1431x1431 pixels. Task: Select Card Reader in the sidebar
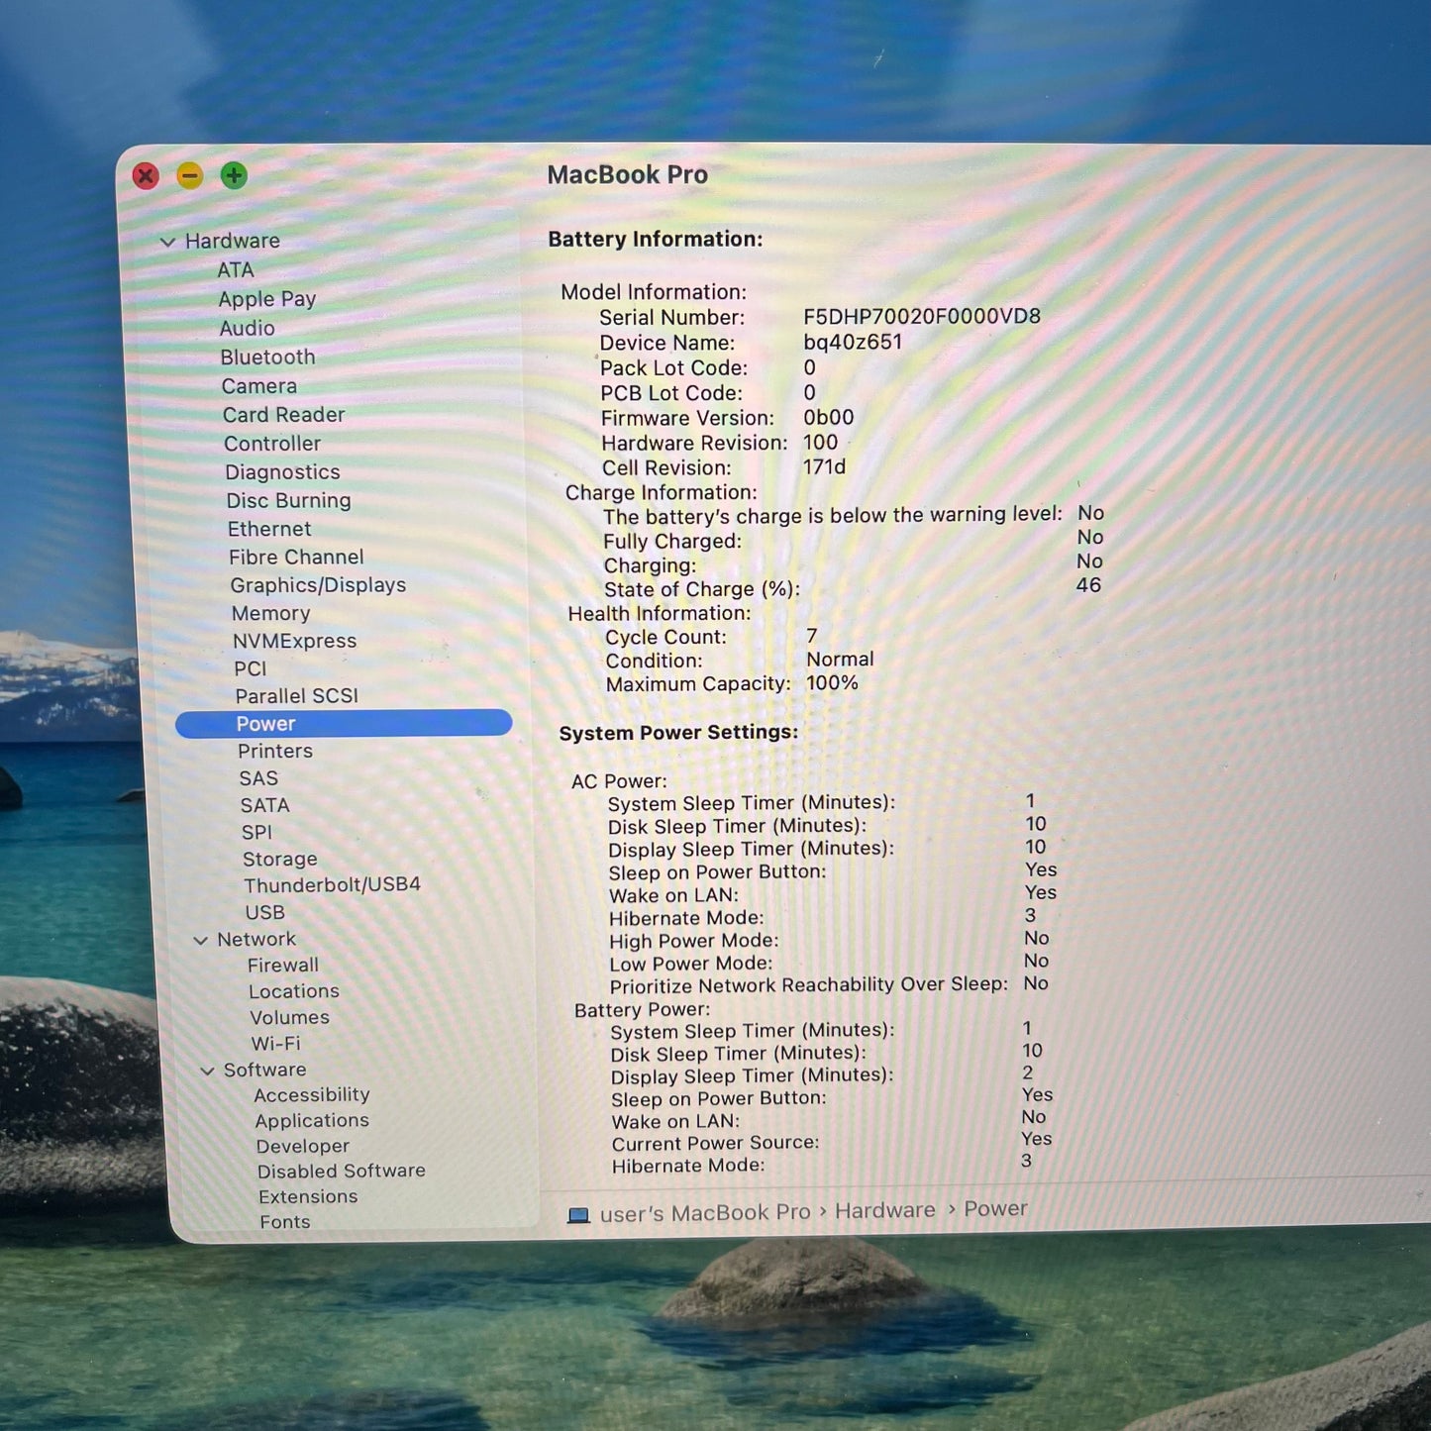[x=284, y=415]
